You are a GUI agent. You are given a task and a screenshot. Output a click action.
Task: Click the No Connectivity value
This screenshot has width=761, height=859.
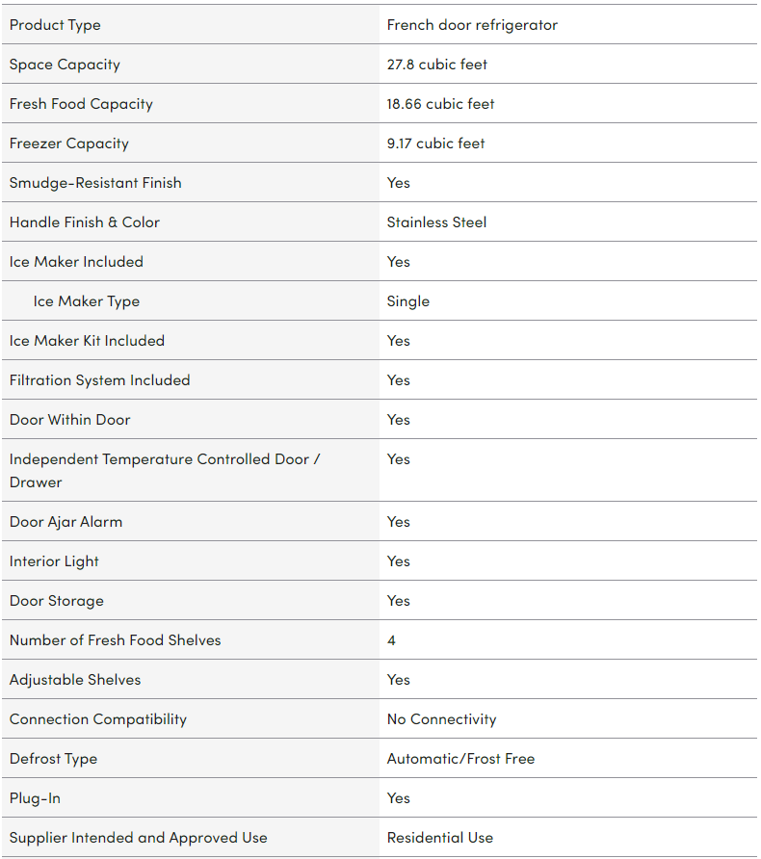[441, 719]
